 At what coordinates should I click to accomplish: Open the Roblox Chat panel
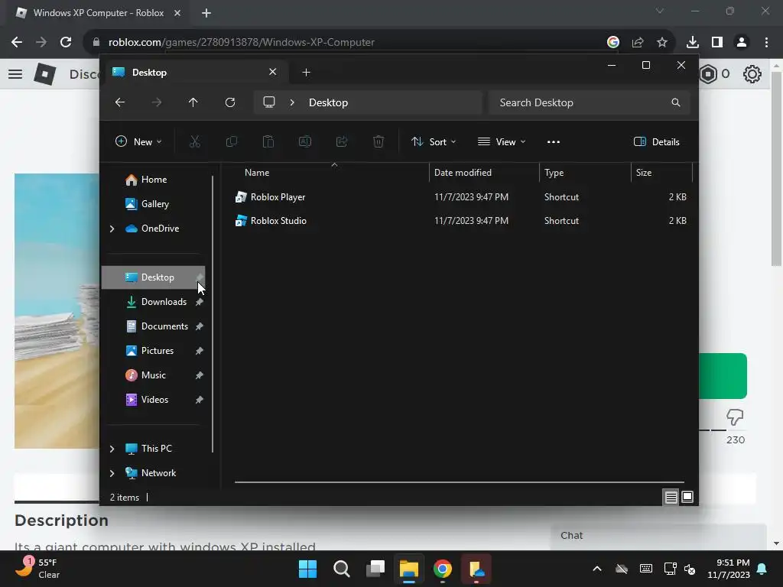pyautogui.click(x=658, y=536)
